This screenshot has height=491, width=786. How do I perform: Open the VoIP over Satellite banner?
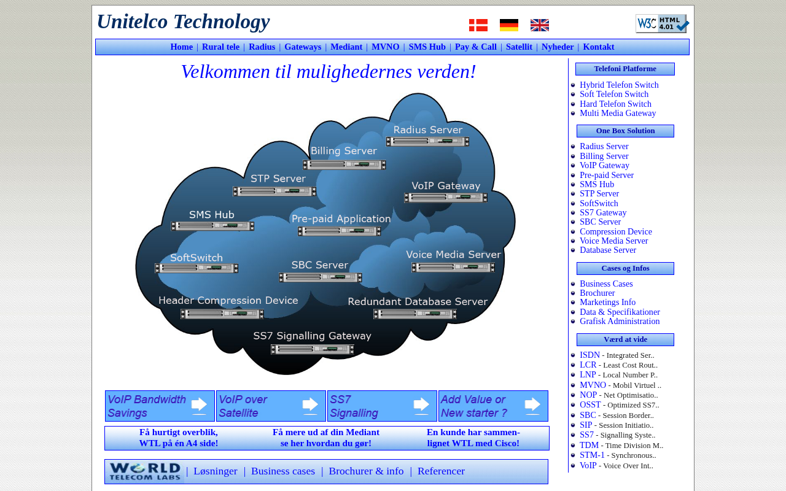[x=271, y=406]
